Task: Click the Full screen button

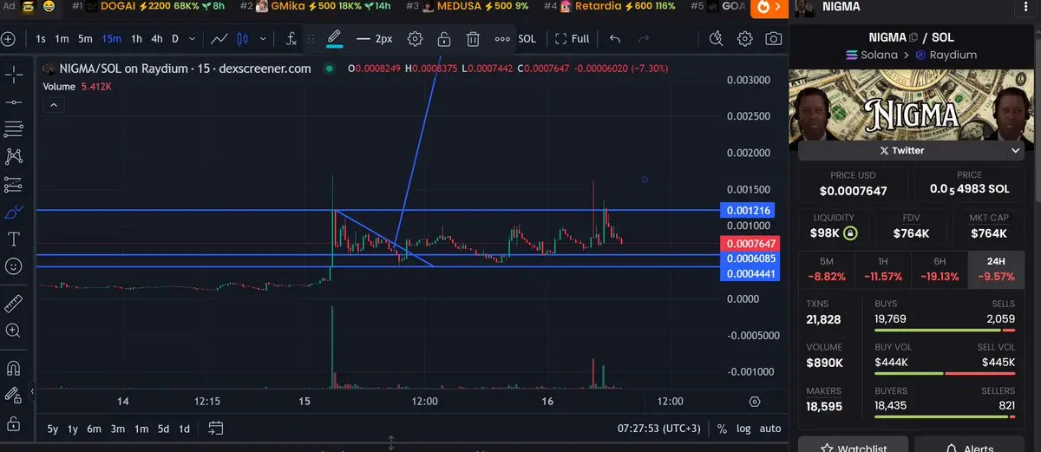Action: [573, 39]
